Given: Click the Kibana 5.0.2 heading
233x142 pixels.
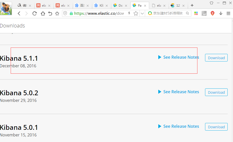Looking at the screenshot, I should (x=19, y=93).
